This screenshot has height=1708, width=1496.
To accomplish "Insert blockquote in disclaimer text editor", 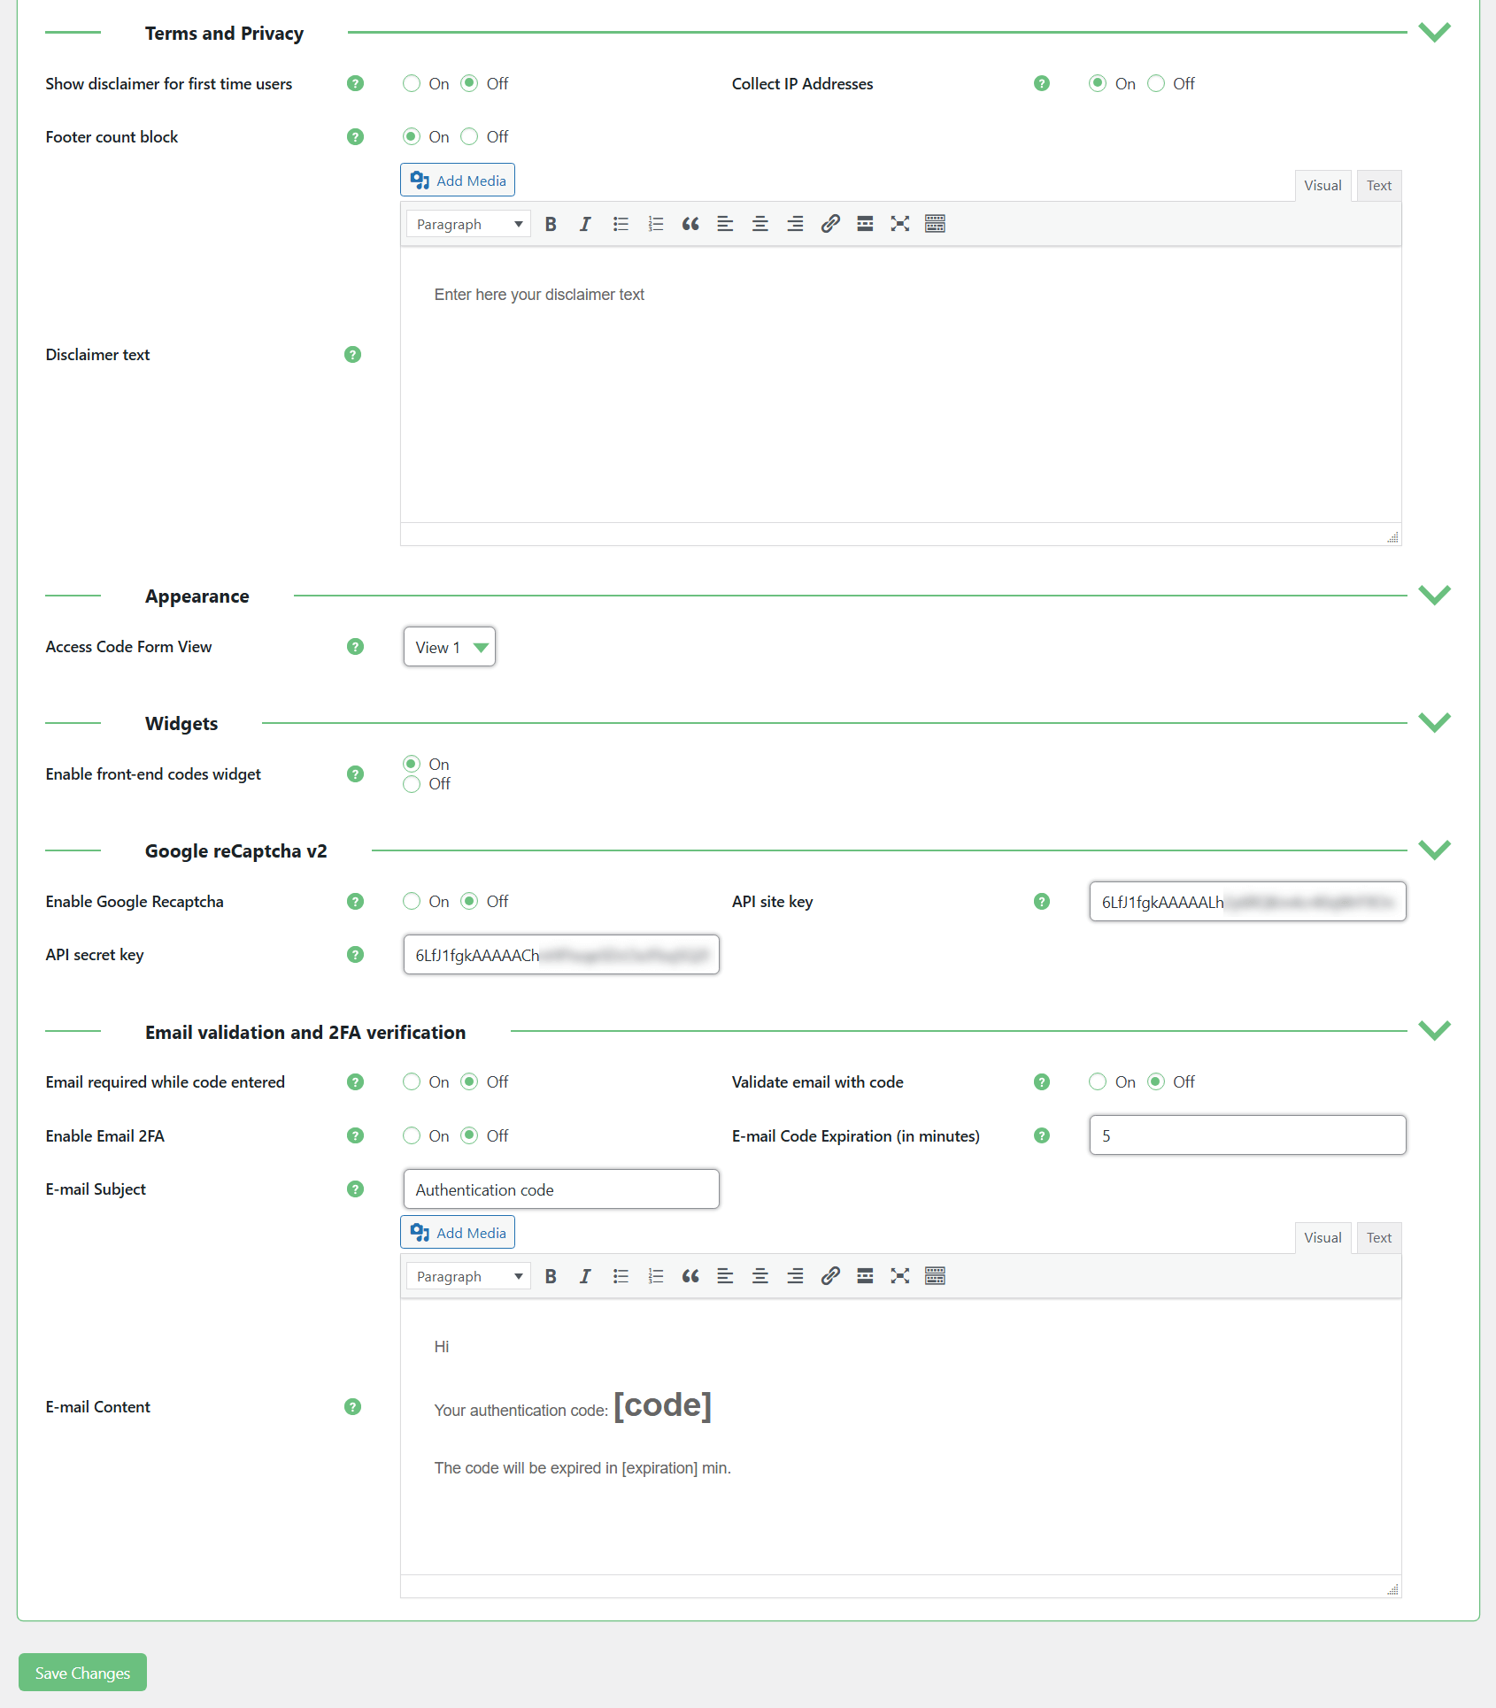I will tap(690, 224).
